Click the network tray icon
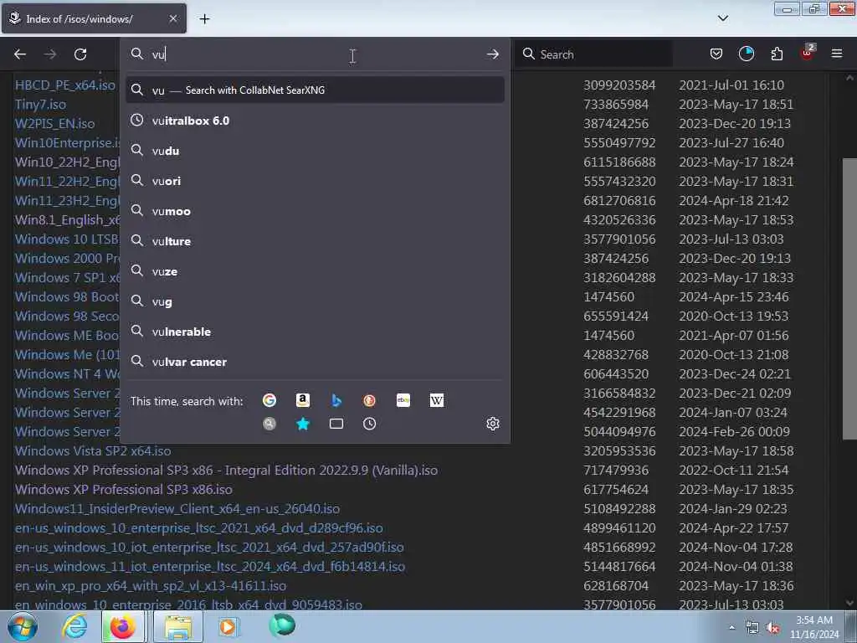857x643 pixels. [x=752, y=628]
